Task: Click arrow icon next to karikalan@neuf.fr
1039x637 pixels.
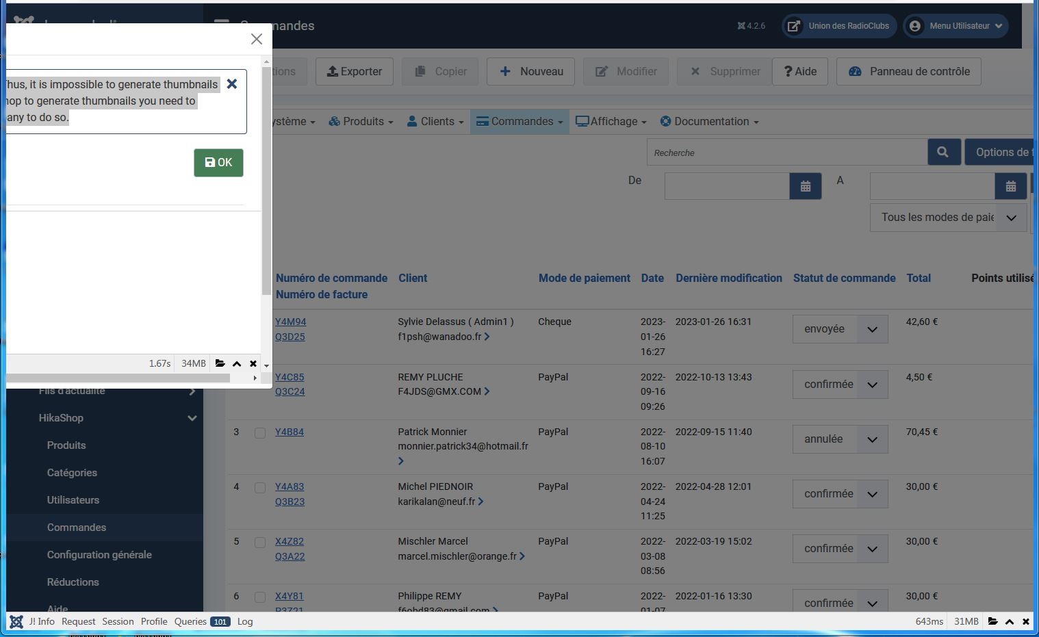Action: 480,502
